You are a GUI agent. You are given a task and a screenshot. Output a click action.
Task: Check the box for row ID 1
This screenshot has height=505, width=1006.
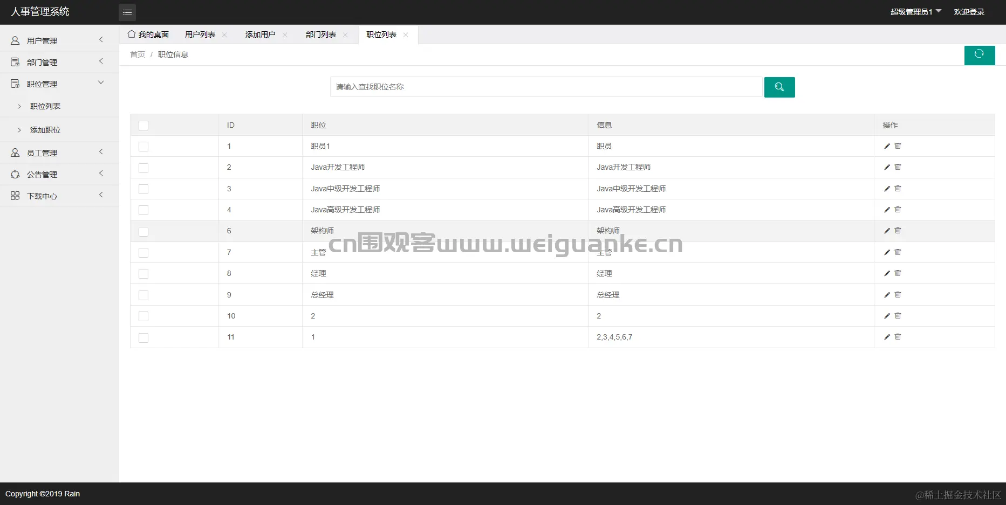click(143, 147)
